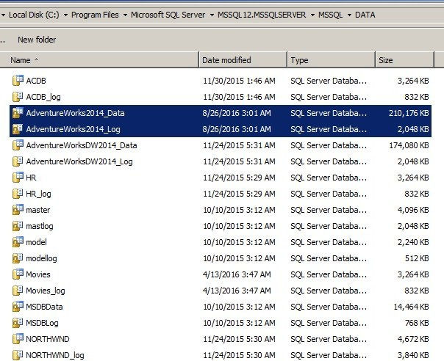Screen dimensions: 444x361
Task: Select the master file name
Action: pos(38,210)
